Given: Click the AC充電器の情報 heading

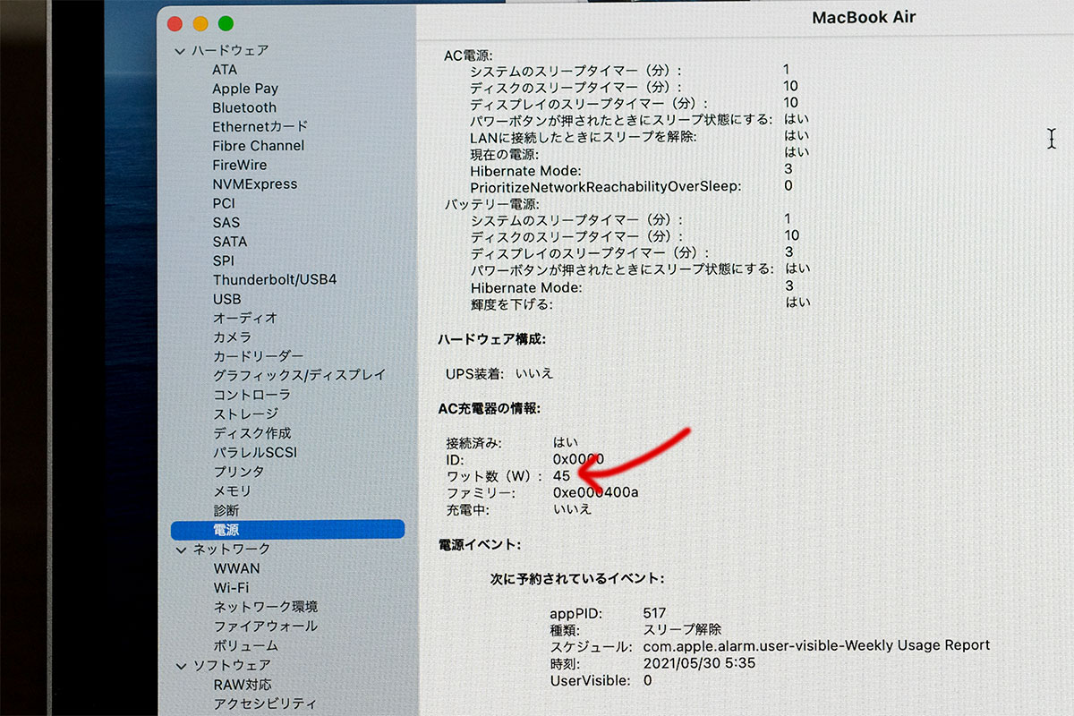Looking at the screenshot, I should (x=489, y=408).
